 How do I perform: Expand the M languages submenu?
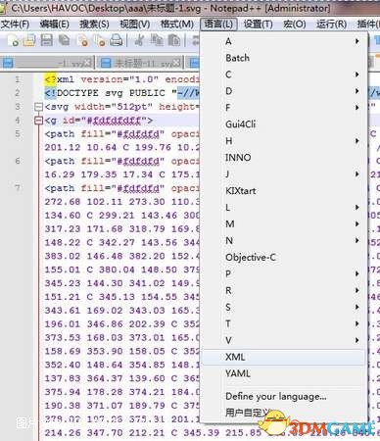283,223
